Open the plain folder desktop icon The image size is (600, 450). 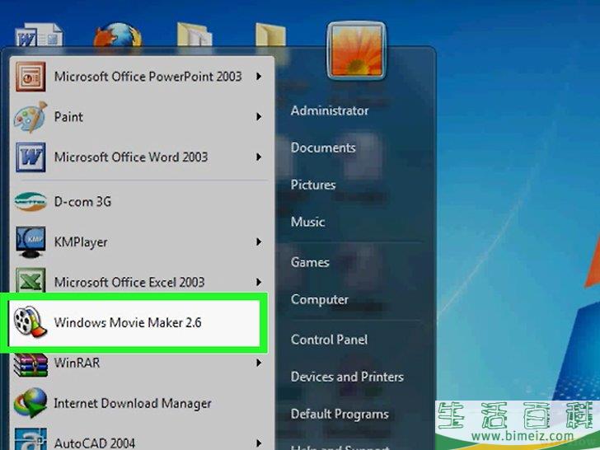click(x=270, y=35)
